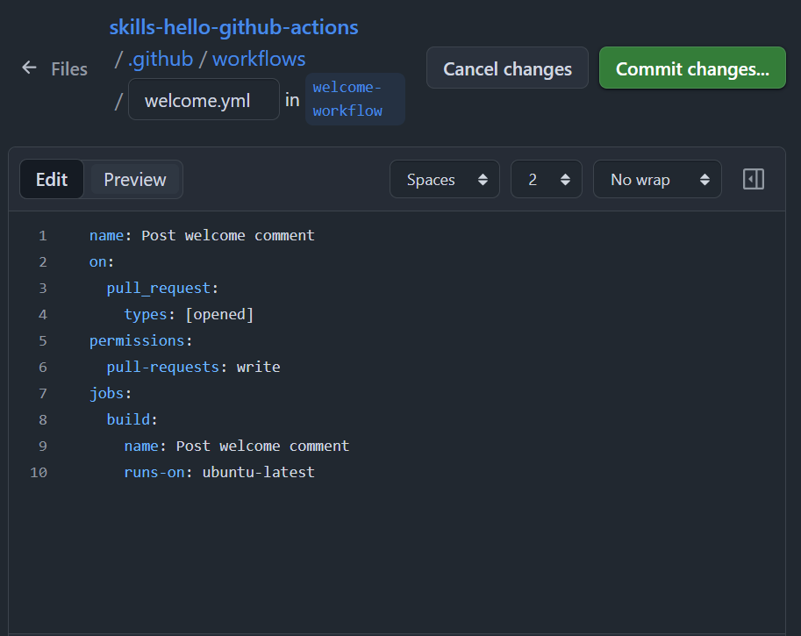Image resolution: width=801 pixels, height=636 pixels.
Task: Place cursor on the runs-on: ubuntu-latest line
Action: [x=219, y=473]
